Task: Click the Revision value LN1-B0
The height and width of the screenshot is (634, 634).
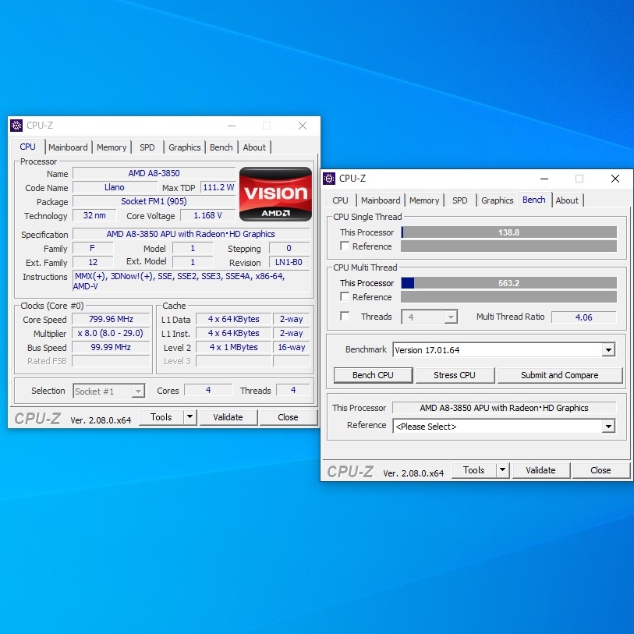Action: click(x=289, y=262)
